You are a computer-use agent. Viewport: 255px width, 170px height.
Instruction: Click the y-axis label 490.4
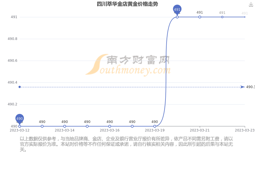pos(12,82)
